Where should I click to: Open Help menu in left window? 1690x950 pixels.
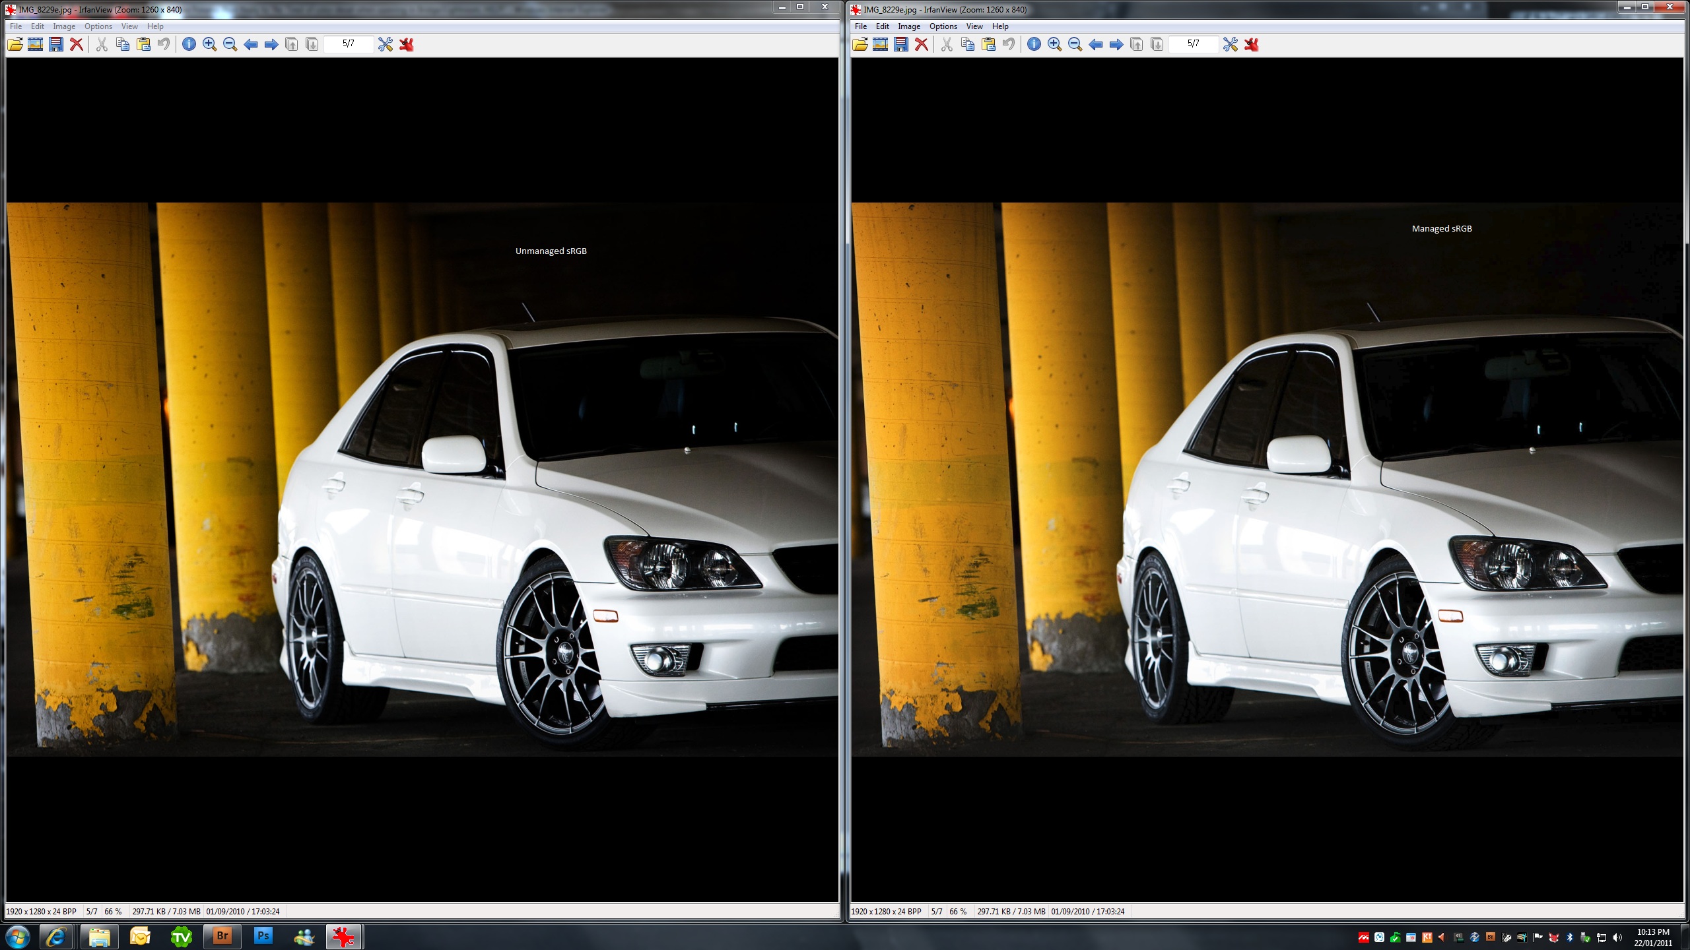coord(155,26)
